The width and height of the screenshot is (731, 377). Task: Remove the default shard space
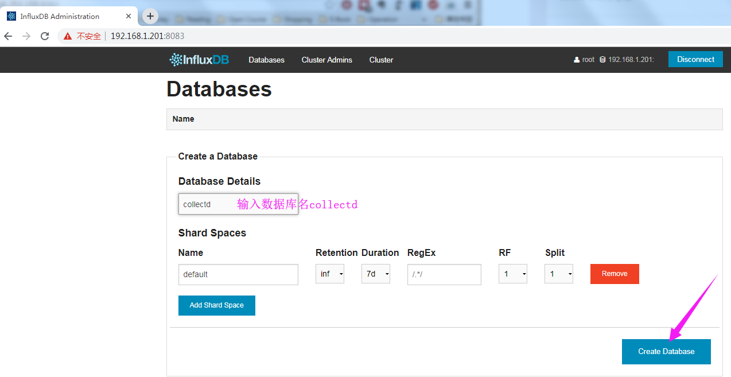point(615,274)
